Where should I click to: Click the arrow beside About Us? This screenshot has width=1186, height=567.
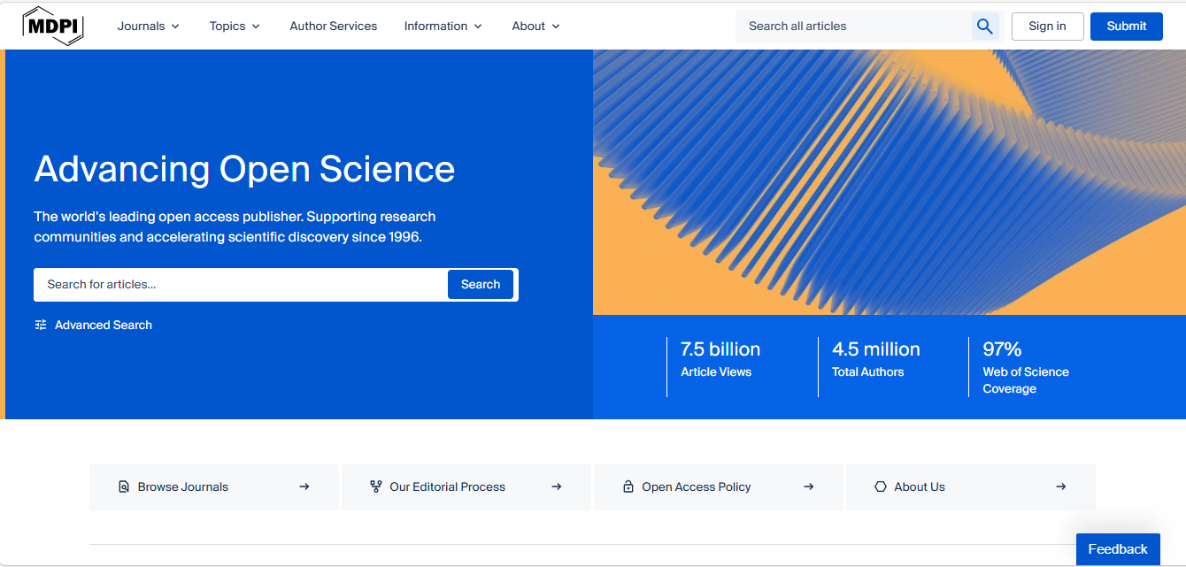(x=1060, y=486)
